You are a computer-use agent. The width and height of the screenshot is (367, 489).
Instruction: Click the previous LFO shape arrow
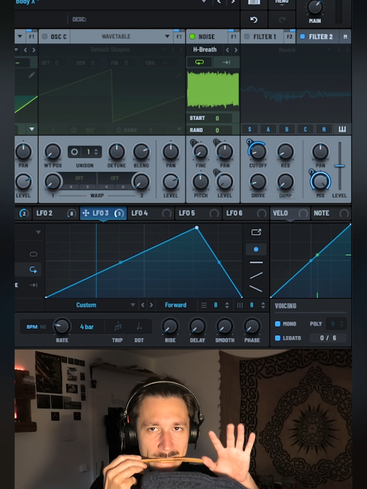coord(143,305)
